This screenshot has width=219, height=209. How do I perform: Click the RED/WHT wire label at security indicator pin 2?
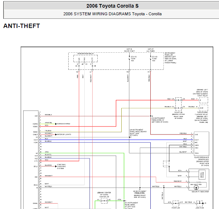pyautogui.click(x=178, y=181)
